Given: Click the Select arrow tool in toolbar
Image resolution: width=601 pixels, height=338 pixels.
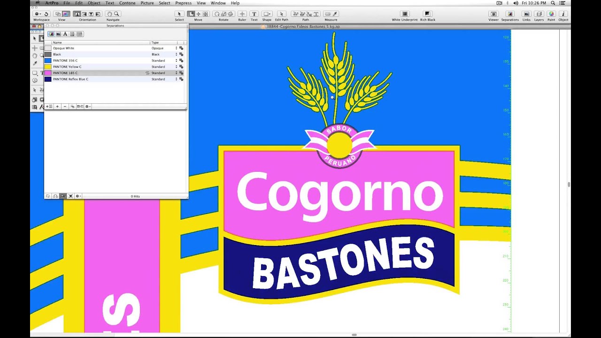Looking at the screenshot, I should (x=179, y=14).
